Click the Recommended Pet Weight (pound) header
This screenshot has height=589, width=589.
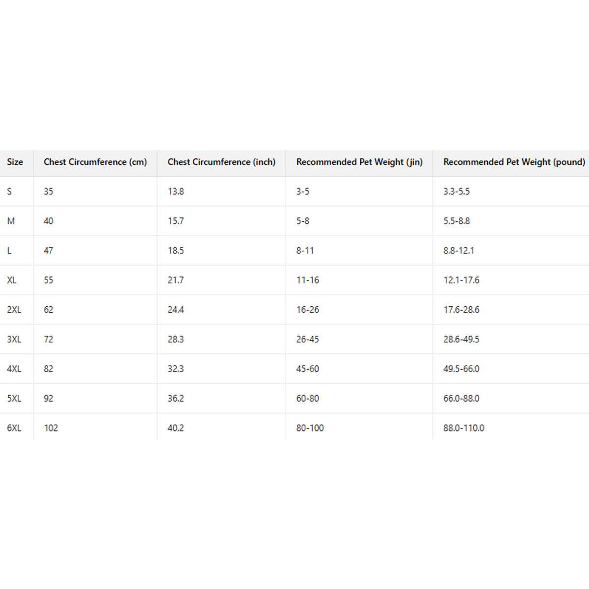[x=514, y=162]
